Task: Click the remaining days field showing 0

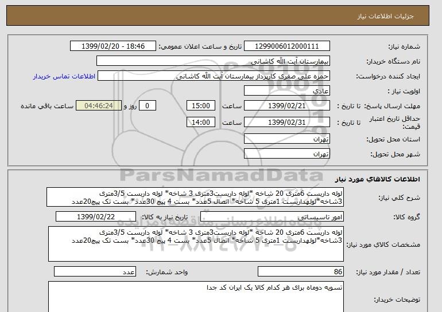Action: click(x=147, y=106)
